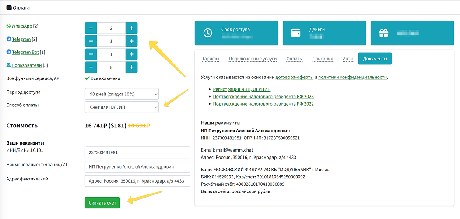Click the Скачать счет button
460x219 pixels.
click(102, 203)
